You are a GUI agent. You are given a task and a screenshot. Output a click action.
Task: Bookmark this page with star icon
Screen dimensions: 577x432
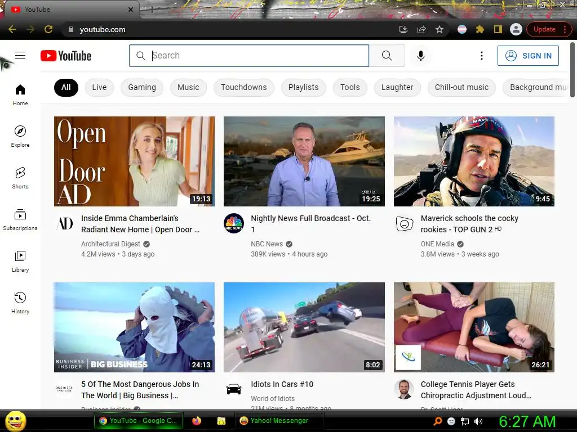pos(440,29)
